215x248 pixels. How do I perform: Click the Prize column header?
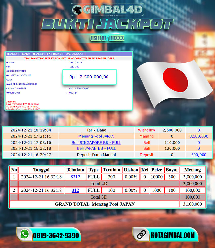point(157,170)
